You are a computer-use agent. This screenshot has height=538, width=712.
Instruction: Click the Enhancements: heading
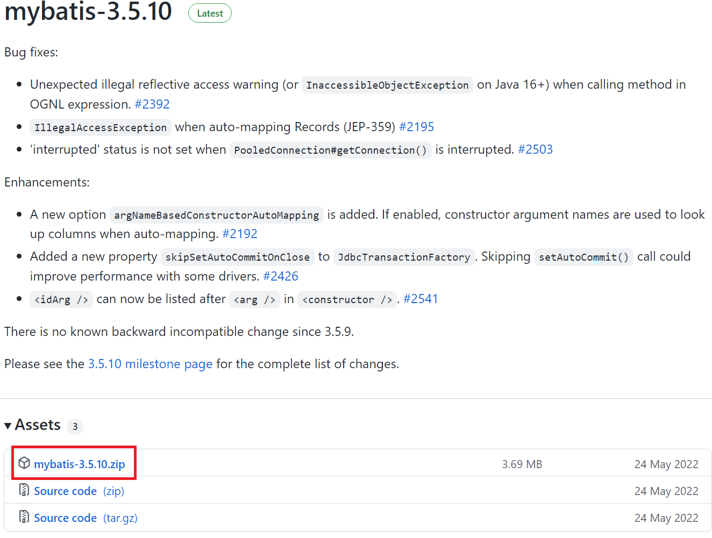[x=47, y=182]
